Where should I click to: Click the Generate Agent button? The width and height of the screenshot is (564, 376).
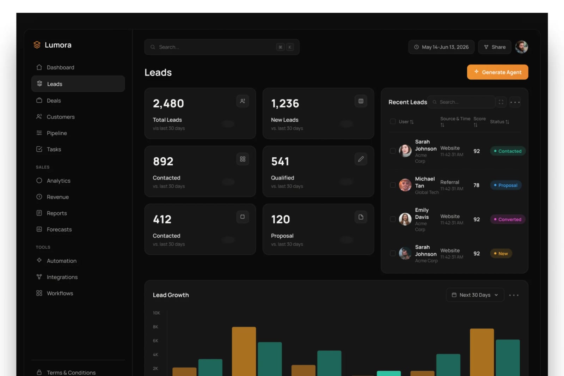(x=497, y=72)
